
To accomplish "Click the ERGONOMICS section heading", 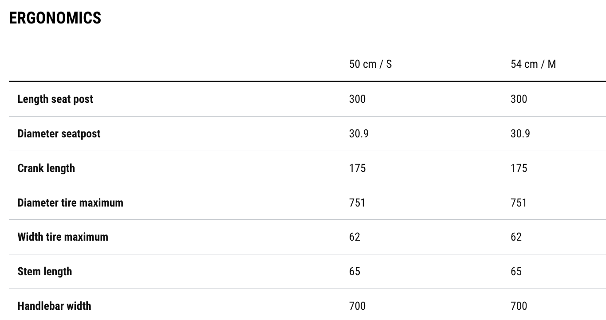I will pos(55,18).
